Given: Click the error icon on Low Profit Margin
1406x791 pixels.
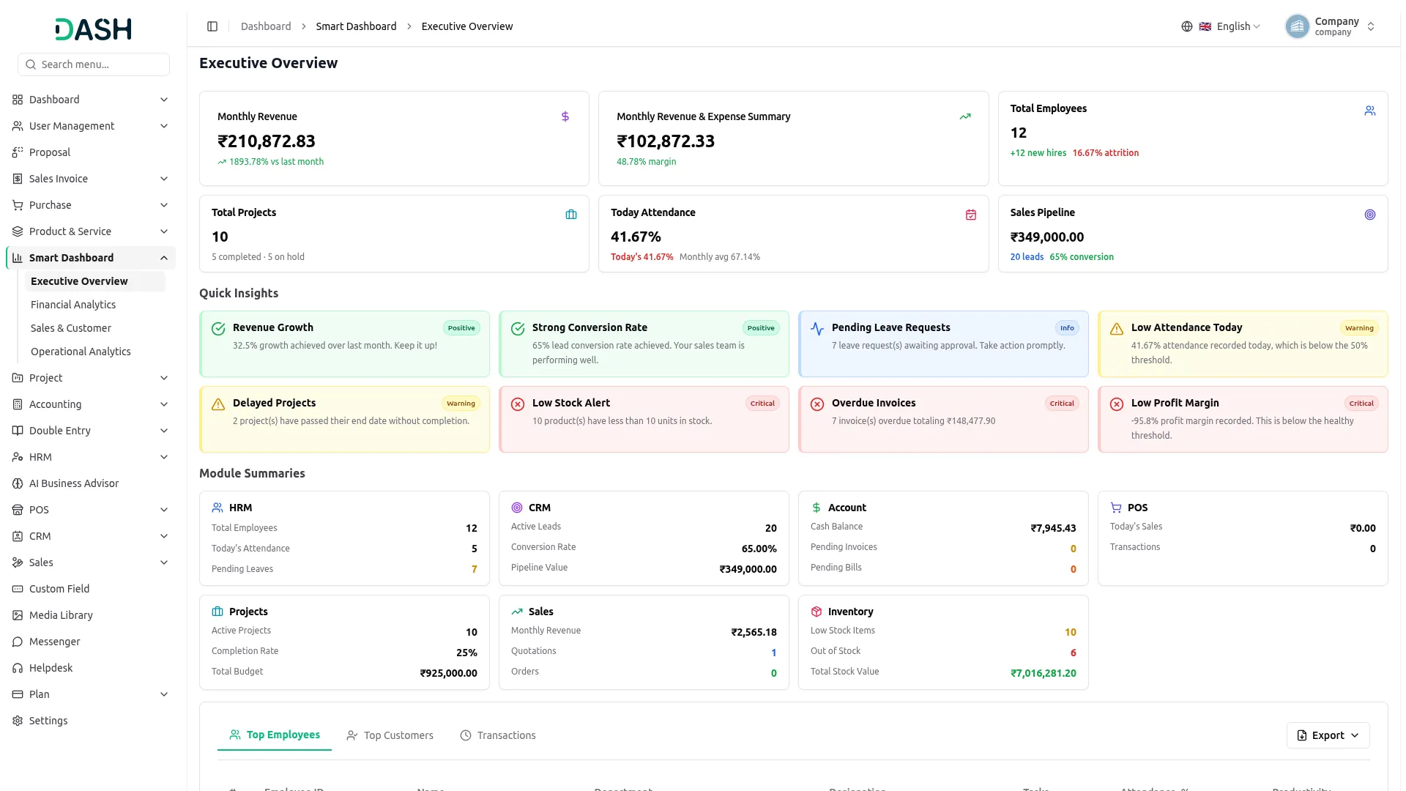Looking at the screenshot, I should [1117, 404].
